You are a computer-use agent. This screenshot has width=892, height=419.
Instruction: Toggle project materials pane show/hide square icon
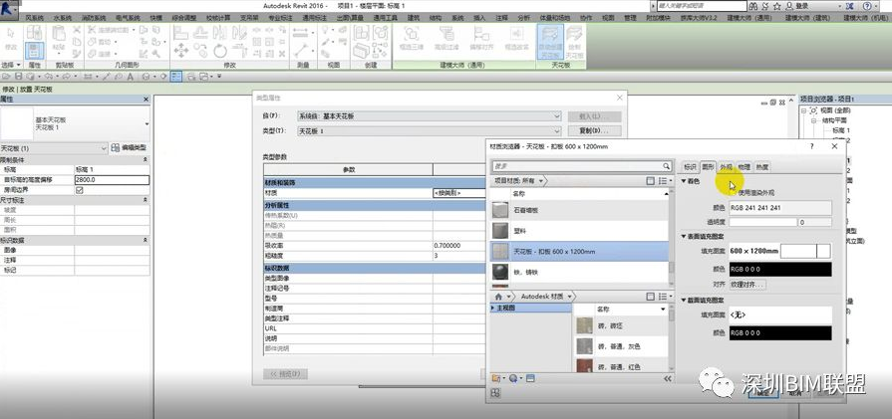coord(650,180)
